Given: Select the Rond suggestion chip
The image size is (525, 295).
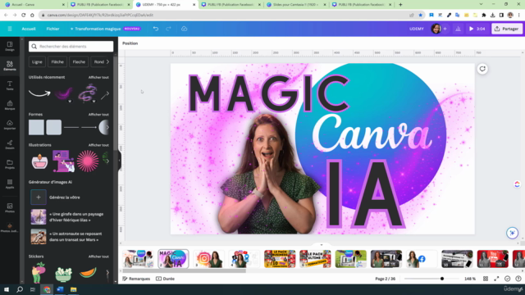Looking at the screenshot, I should pyautogui.click(x=98, y=62).
